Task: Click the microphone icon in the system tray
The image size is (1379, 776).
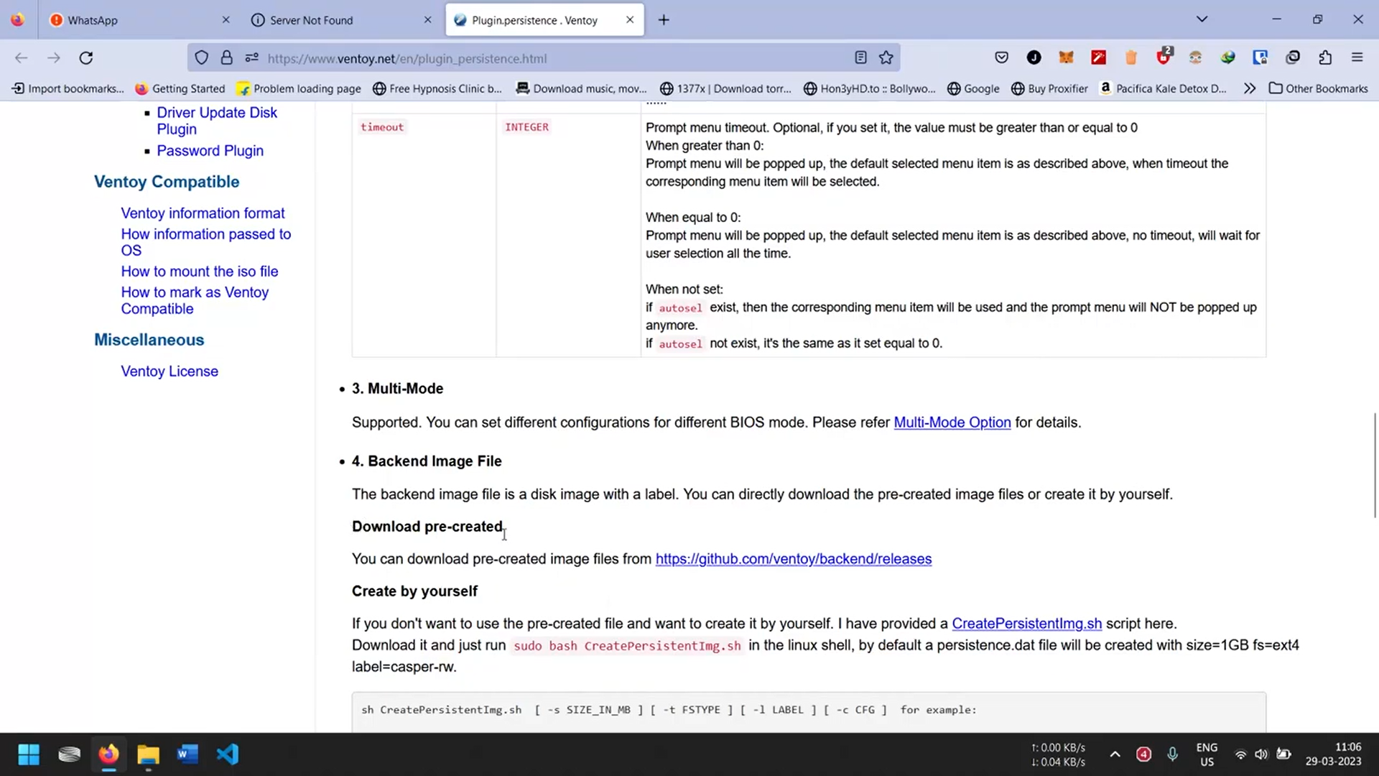Action: [x=1172, y=754]
